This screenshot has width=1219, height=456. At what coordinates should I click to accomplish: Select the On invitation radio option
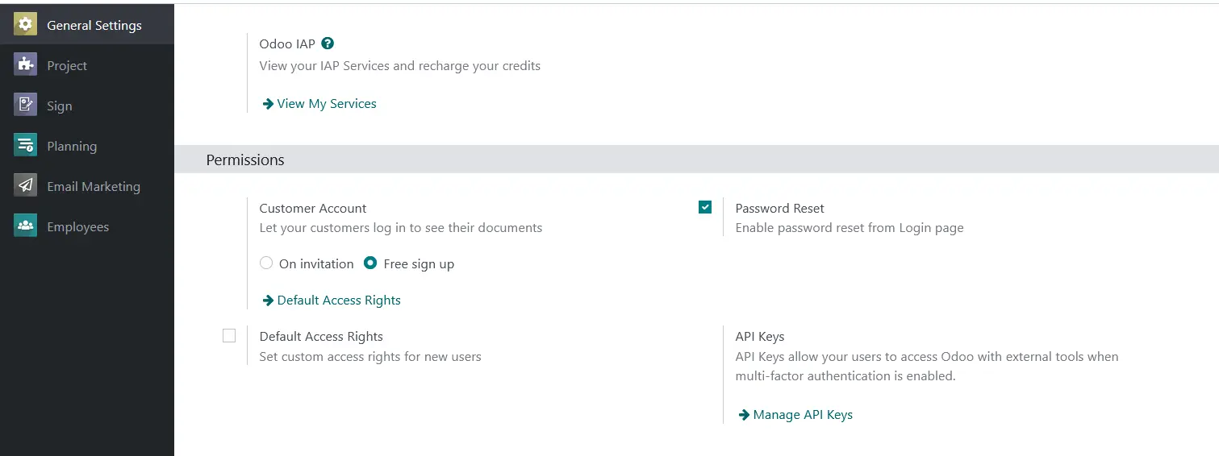[x=266, y=263]
